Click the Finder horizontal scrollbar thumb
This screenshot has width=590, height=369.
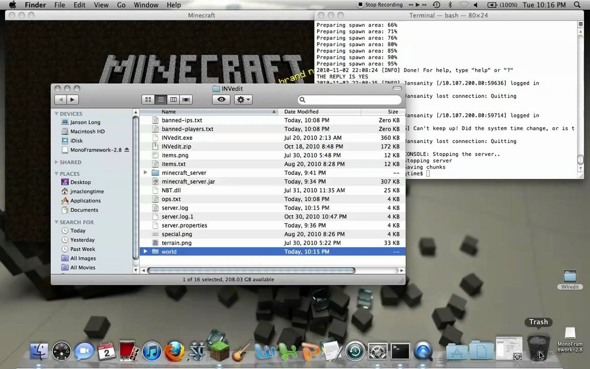(251, 271)
